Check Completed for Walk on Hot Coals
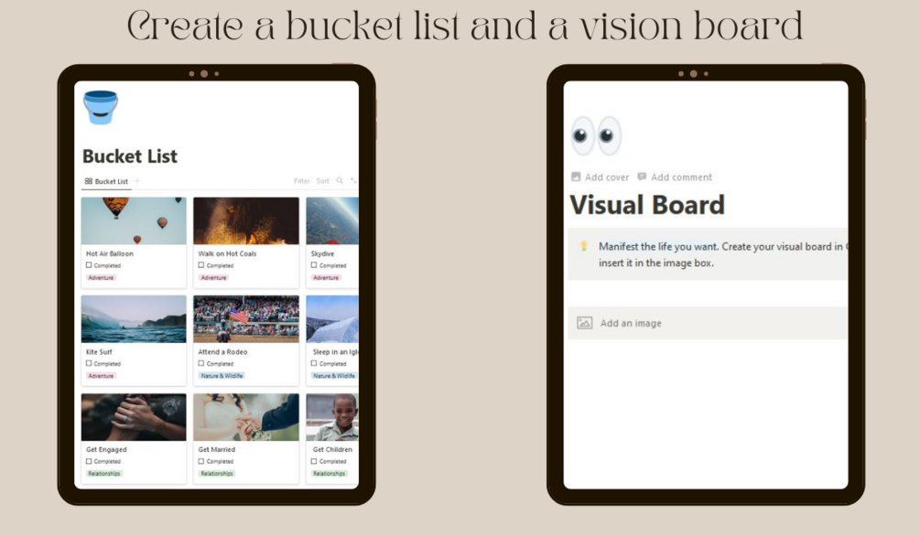 point(201,265)
